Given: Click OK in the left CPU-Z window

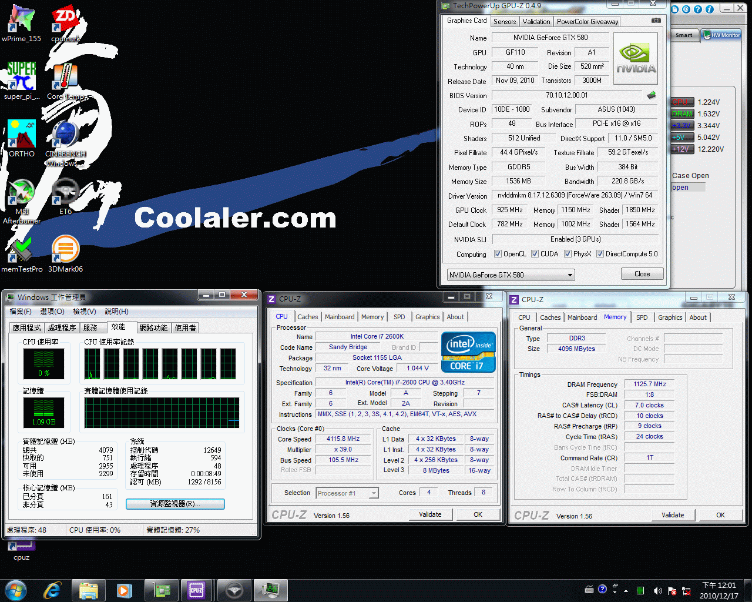Looking at the screenshot, I should pyautogui.click(x=478, y=514).
